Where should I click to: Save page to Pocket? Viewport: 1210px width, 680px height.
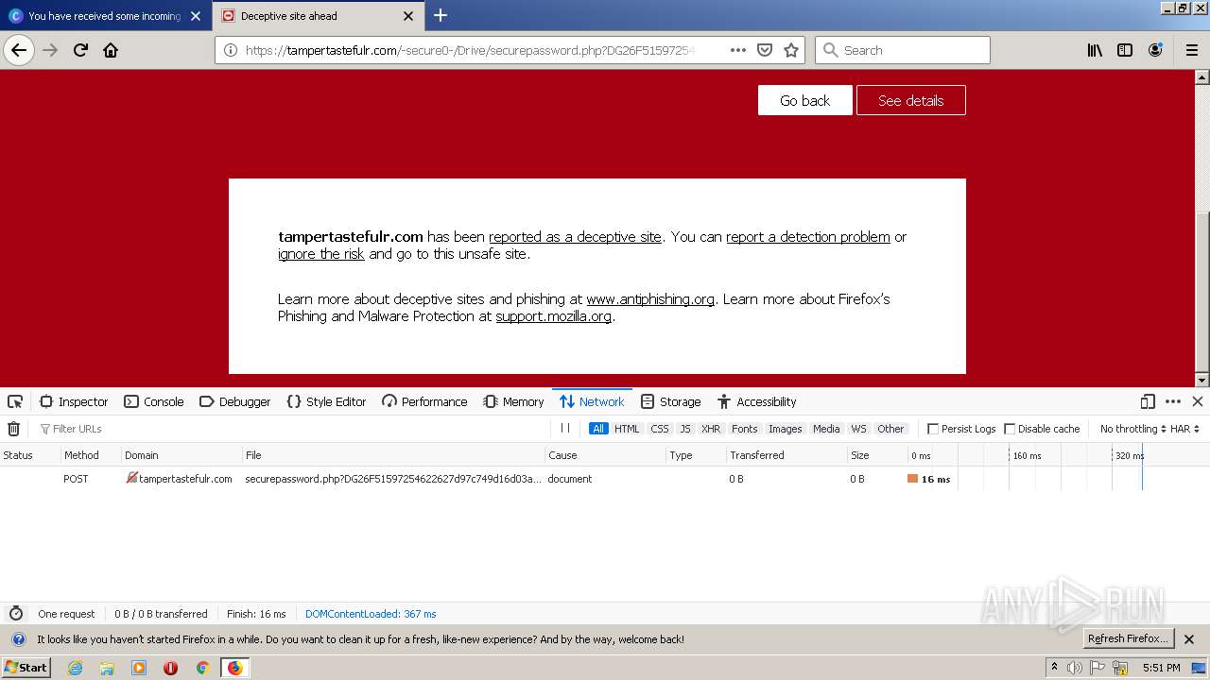coord(765,50)
